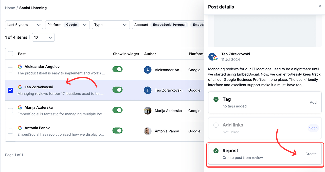Expand the Type filter dropdown

pos(111,25)
